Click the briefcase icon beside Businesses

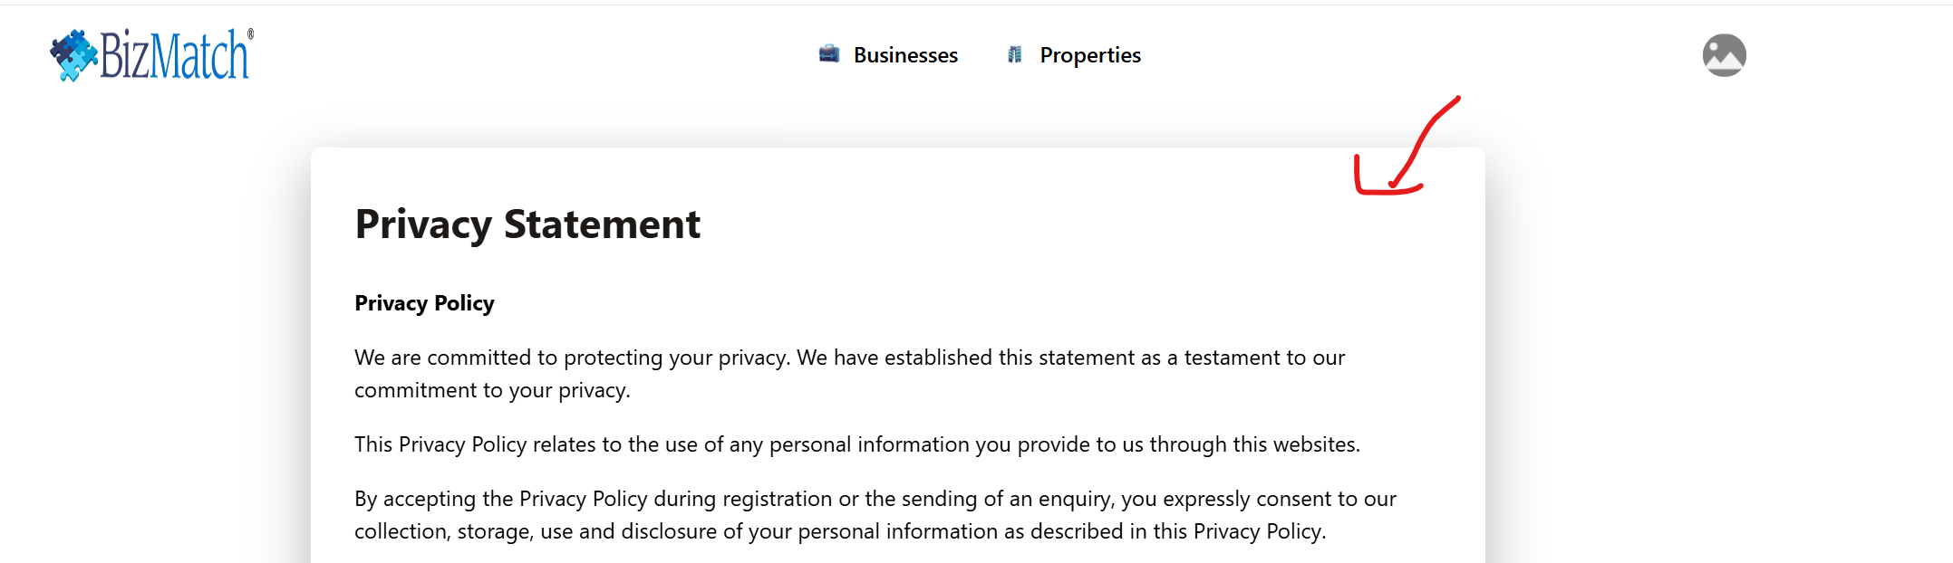[x=828, y=54]
